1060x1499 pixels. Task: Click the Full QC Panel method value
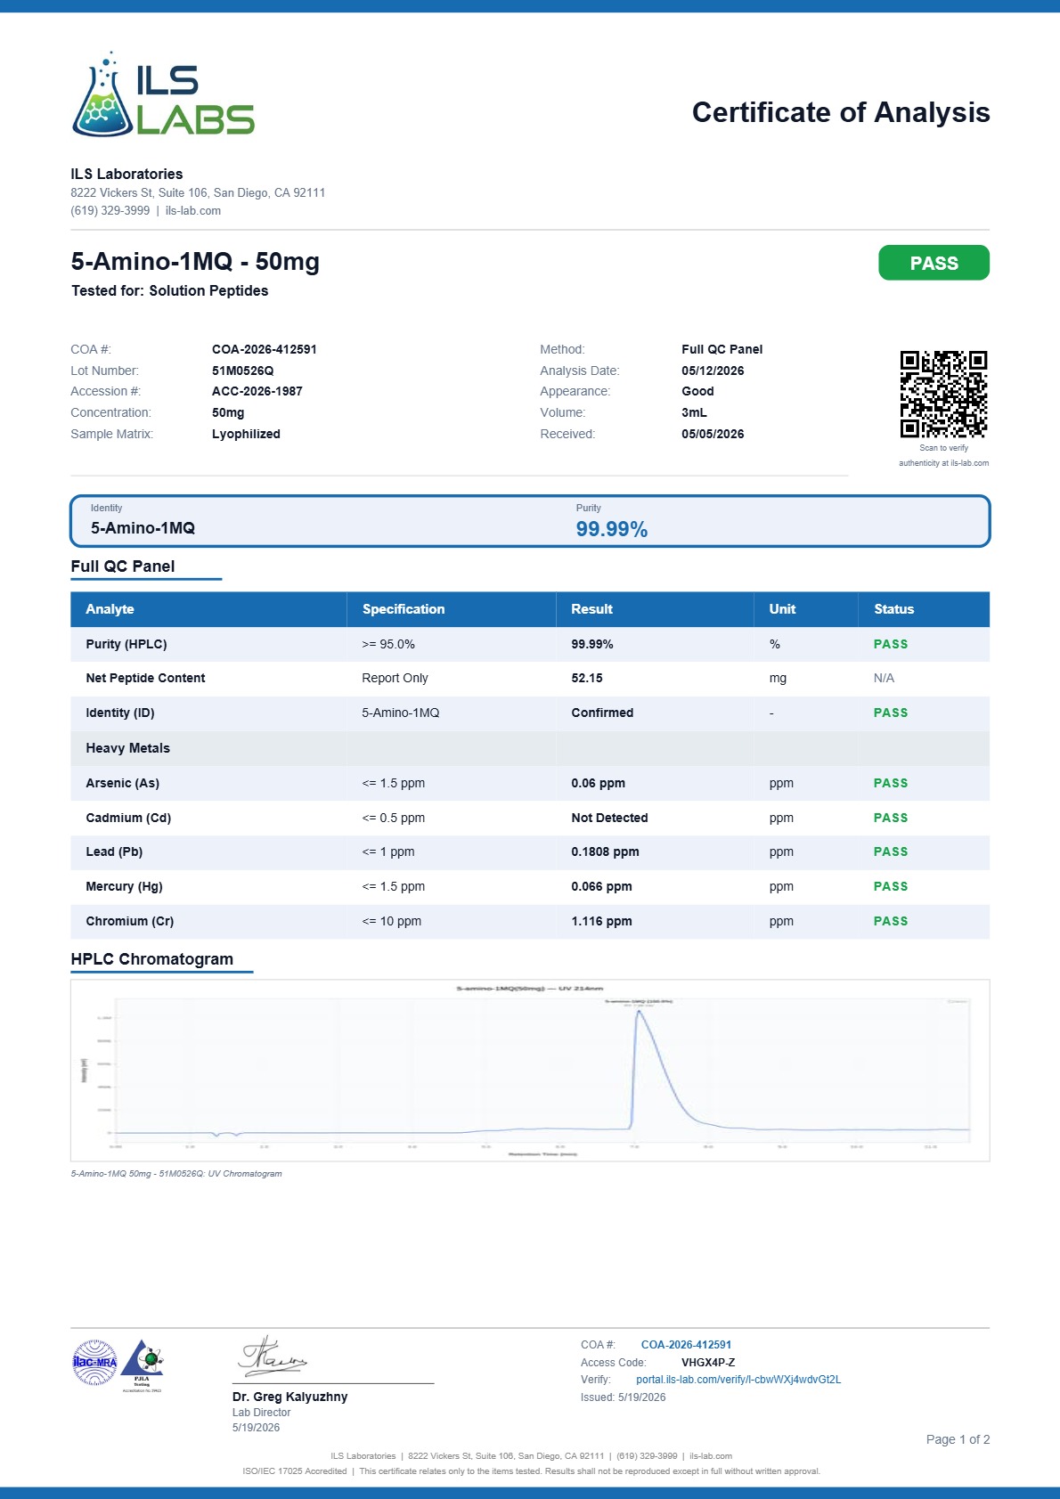722,349
